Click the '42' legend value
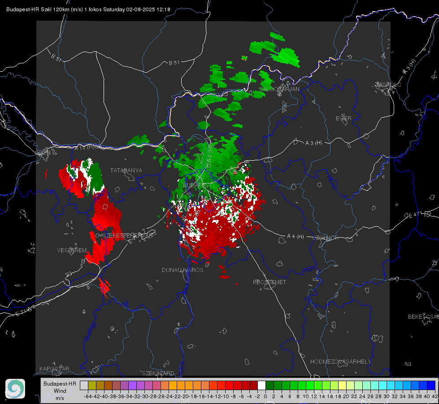The height and width of the screenshot is (404, 439). pyautogui.click(x=435, y=396)
